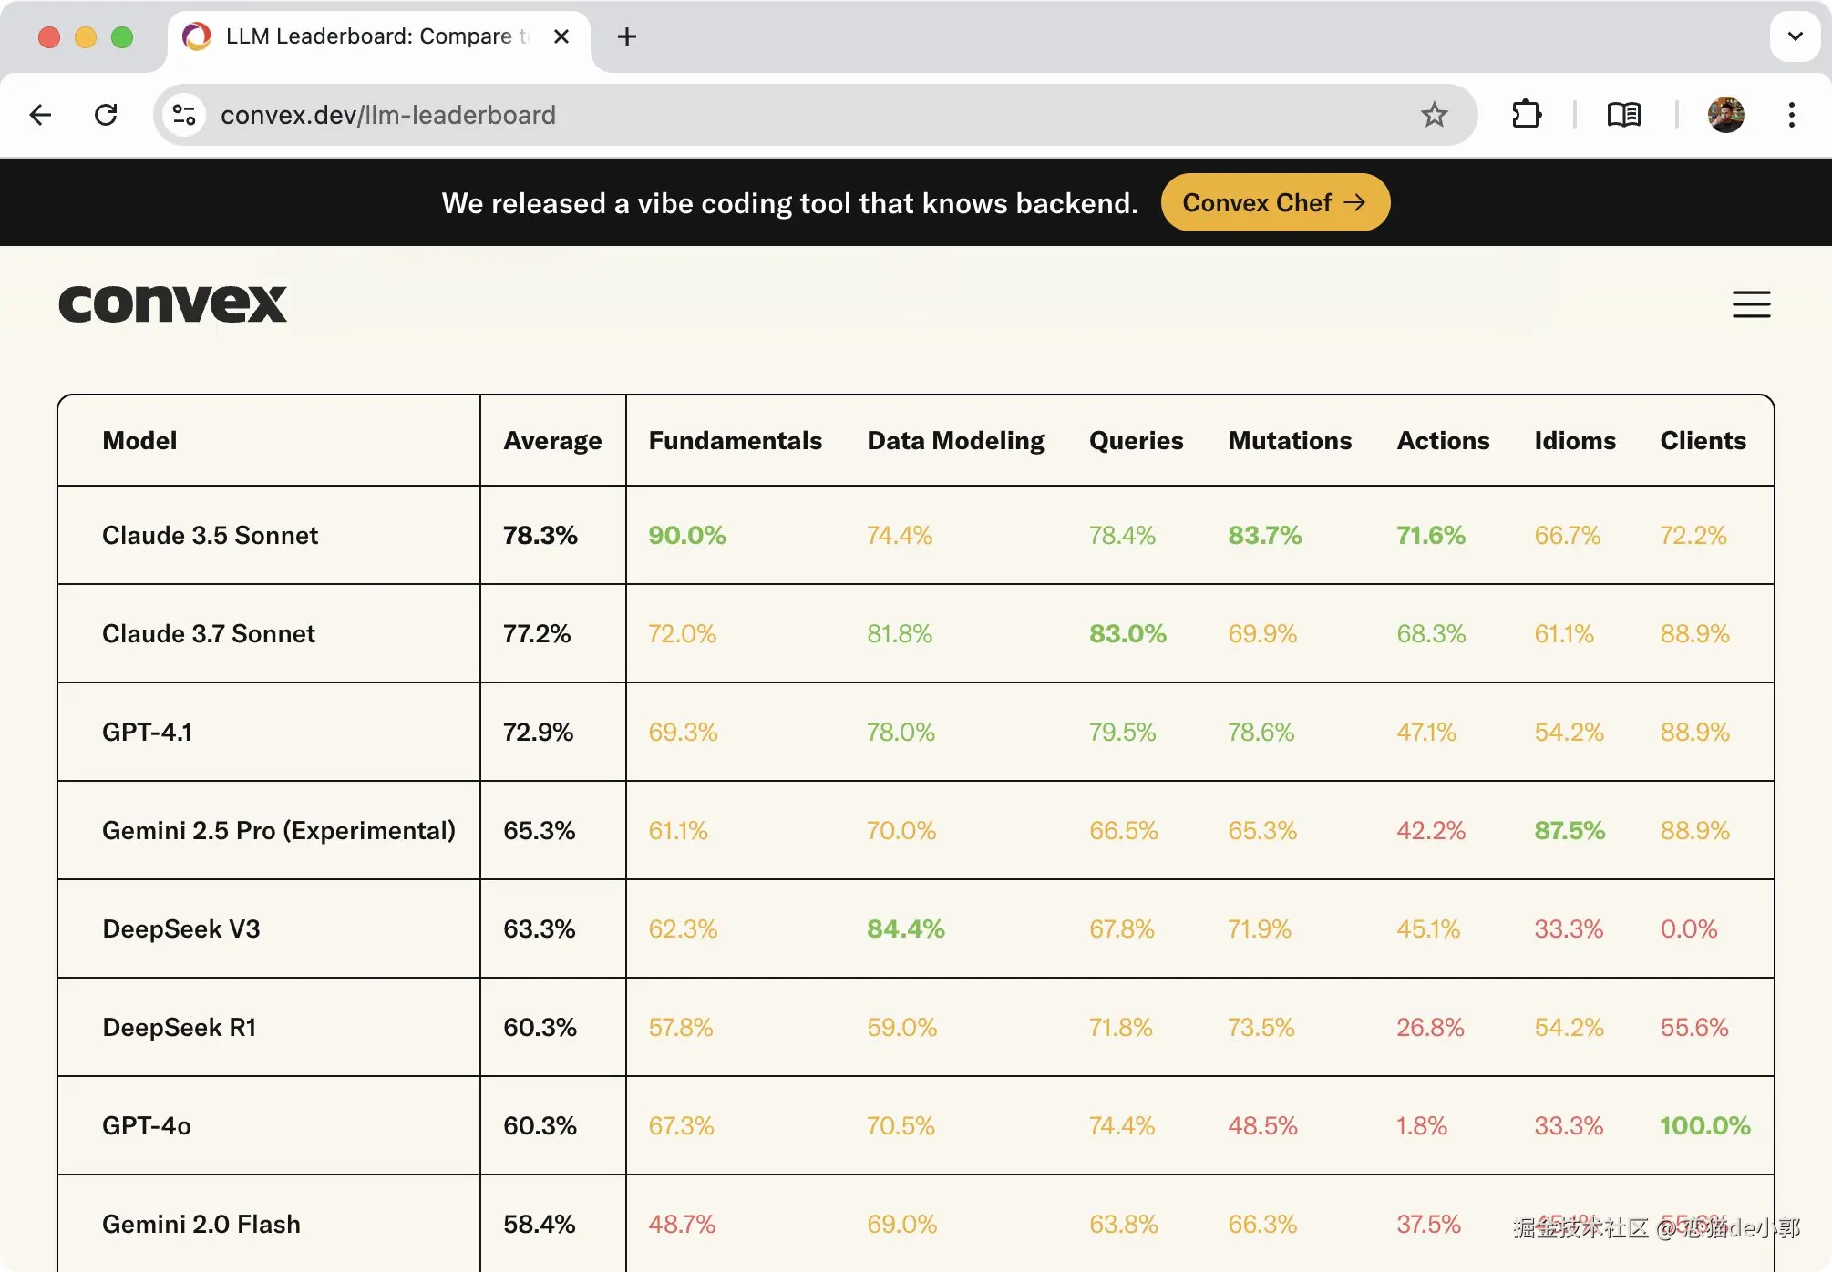1832x1272 pixels.
Task: Open site information icon in address bar
Action: [185, 115]
